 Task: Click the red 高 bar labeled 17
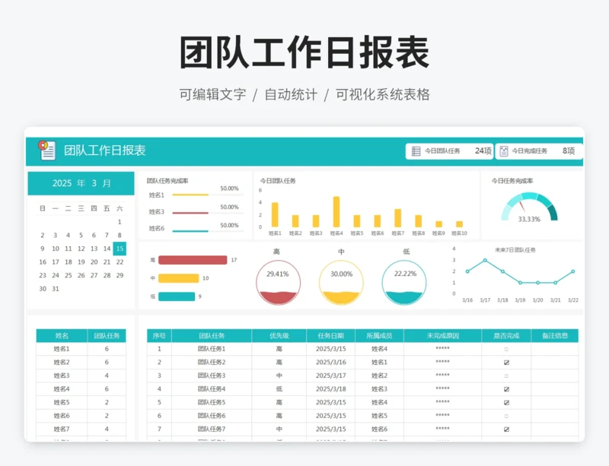(193, 260)
